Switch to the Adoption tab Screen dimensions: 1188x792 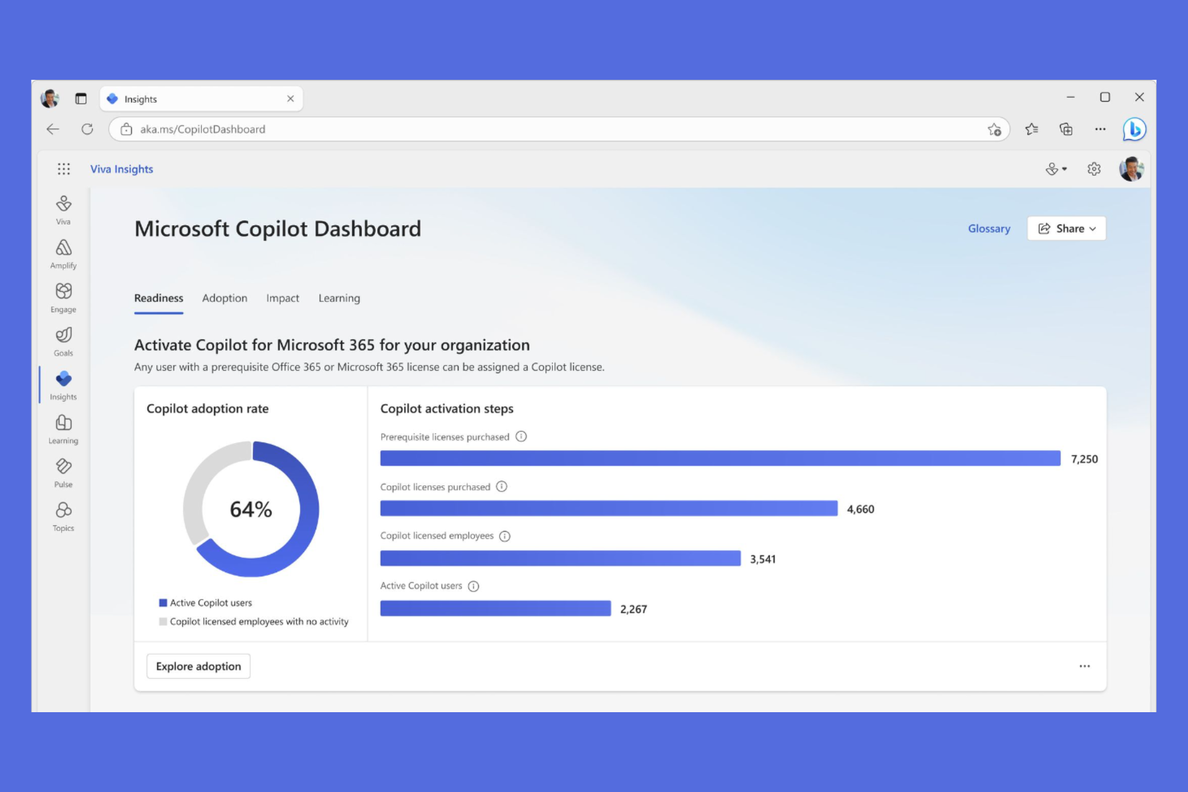pyautogui.click(x=225, y=298)
